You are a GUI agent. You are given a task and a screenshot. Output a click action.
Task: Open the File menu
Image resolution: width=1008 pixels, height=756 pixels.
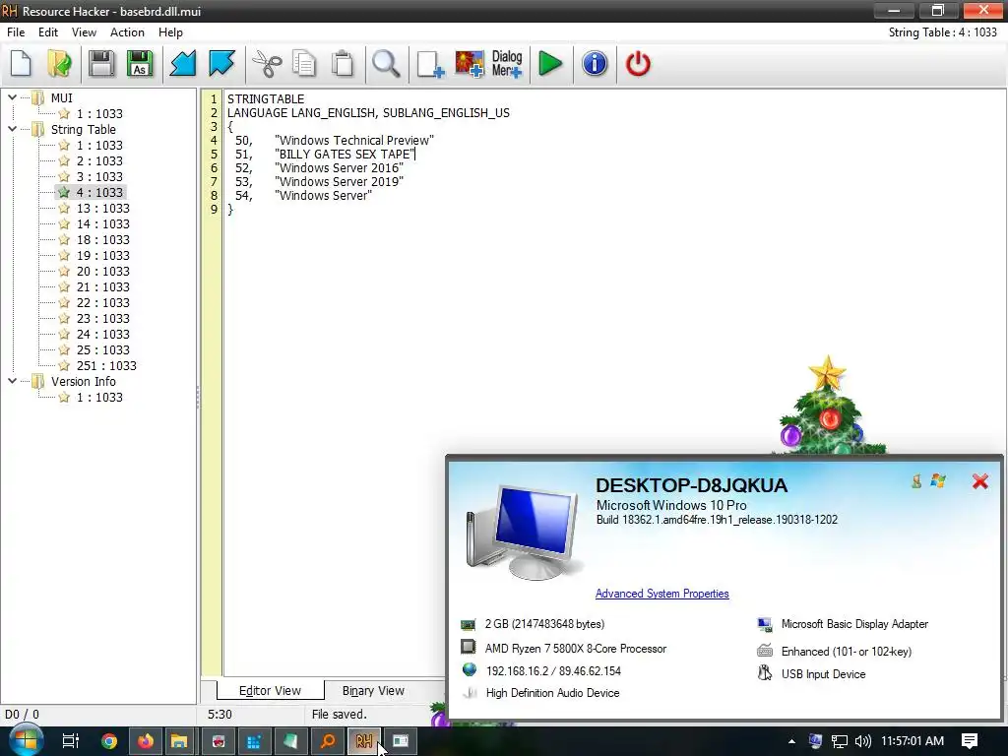click(x=16, y=32)
